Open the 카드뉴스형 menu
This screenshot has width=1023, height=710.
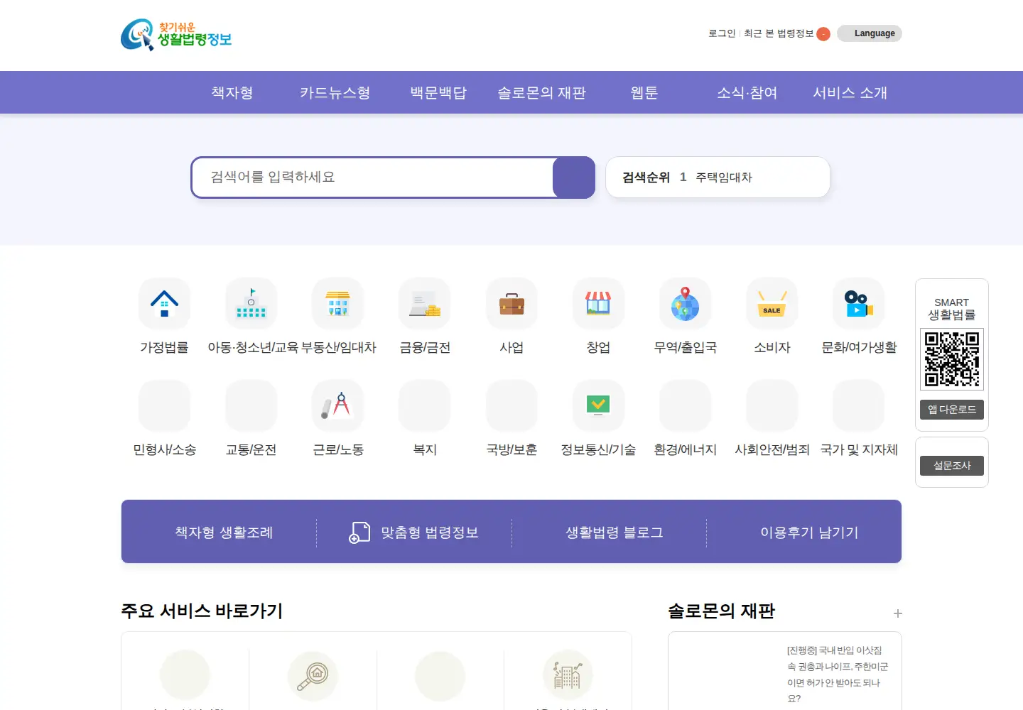tap(335, 92)
